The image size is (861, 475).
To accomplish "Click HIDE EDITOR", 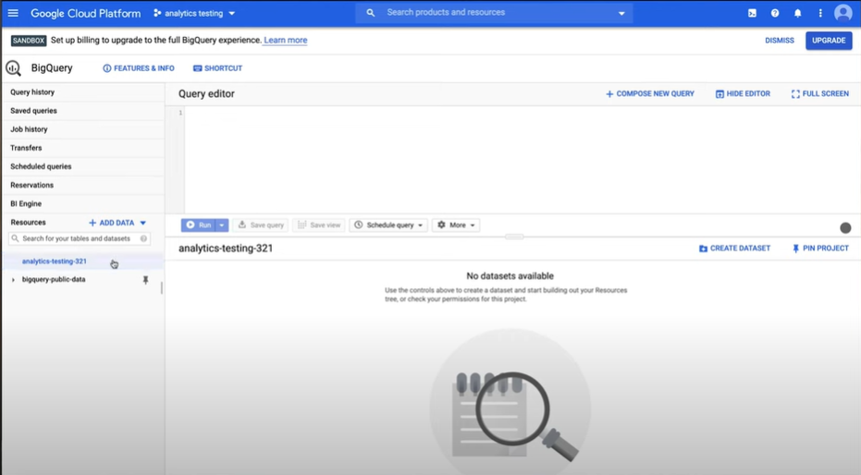I will [743, 93].
